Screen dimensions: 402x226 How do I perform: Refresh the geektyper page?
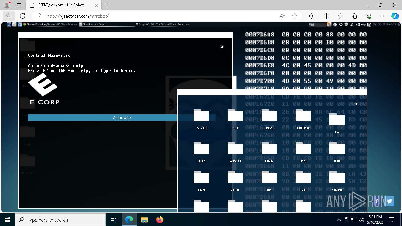(x=23, y=16)
